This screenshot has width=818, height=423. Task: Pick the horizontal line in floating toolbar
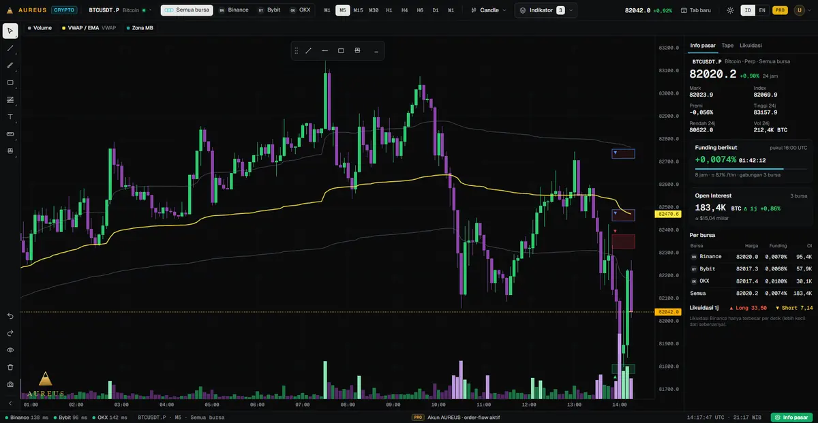click(x=324, y=50)
